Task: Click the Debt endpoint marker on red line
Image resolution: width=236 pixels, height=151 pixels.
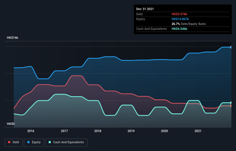Action: pos(231,106)
